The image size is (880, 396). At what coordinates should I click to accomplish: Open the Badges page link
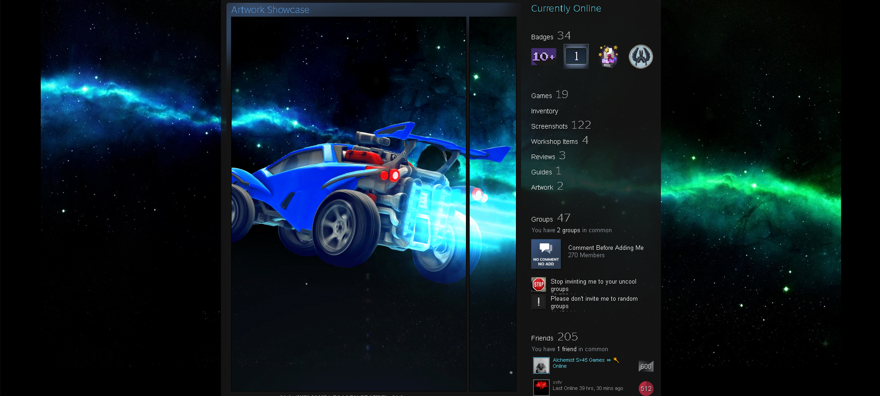pos(542,37)
